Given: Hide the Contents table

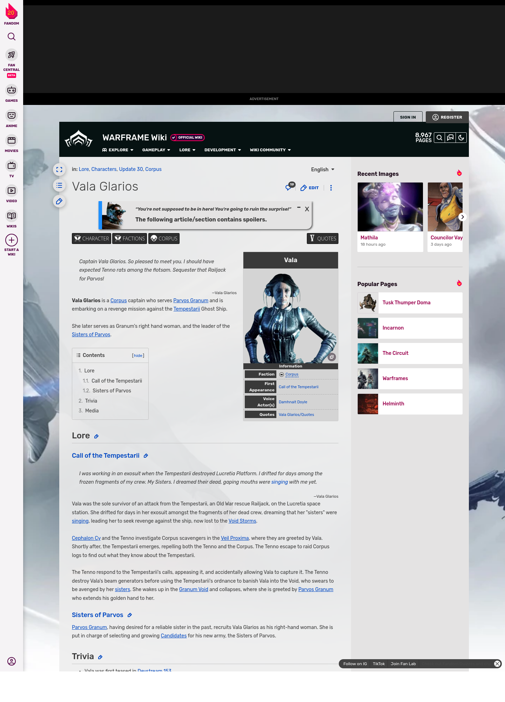Looking at the screenshot, I should pyautogui.click(x=138, y=356).
